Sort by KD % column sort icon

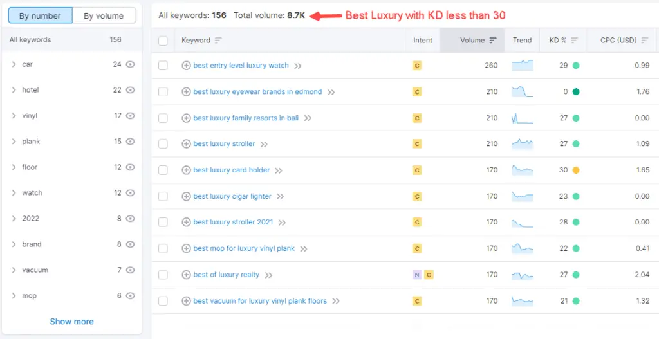575,41
